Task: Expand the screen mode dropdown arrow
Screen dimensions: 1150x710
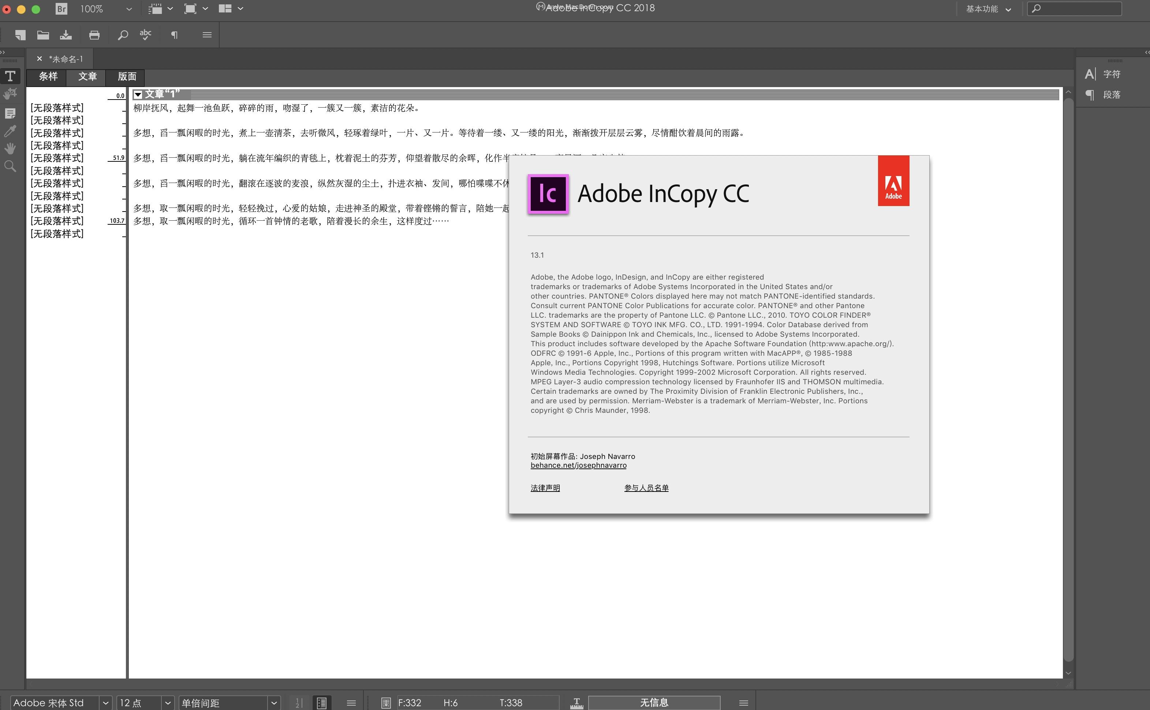Action: [x=205, y=9]
